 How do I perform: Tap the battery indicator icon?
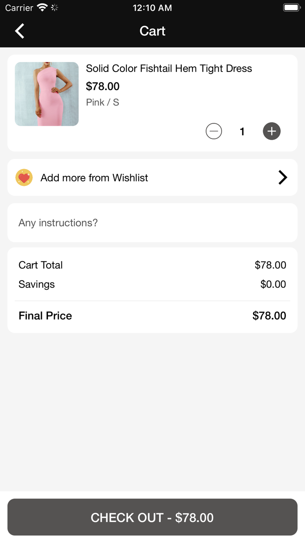point(291,7)
